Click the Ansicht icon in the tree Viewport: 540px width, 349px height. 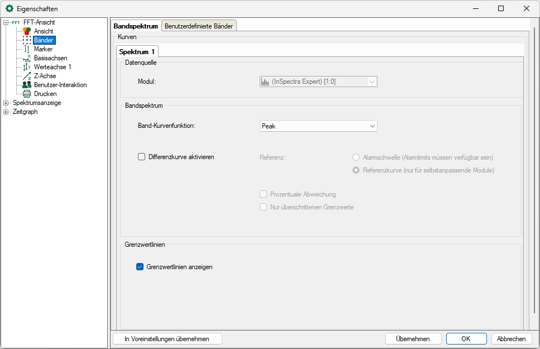tap(27, 31)
